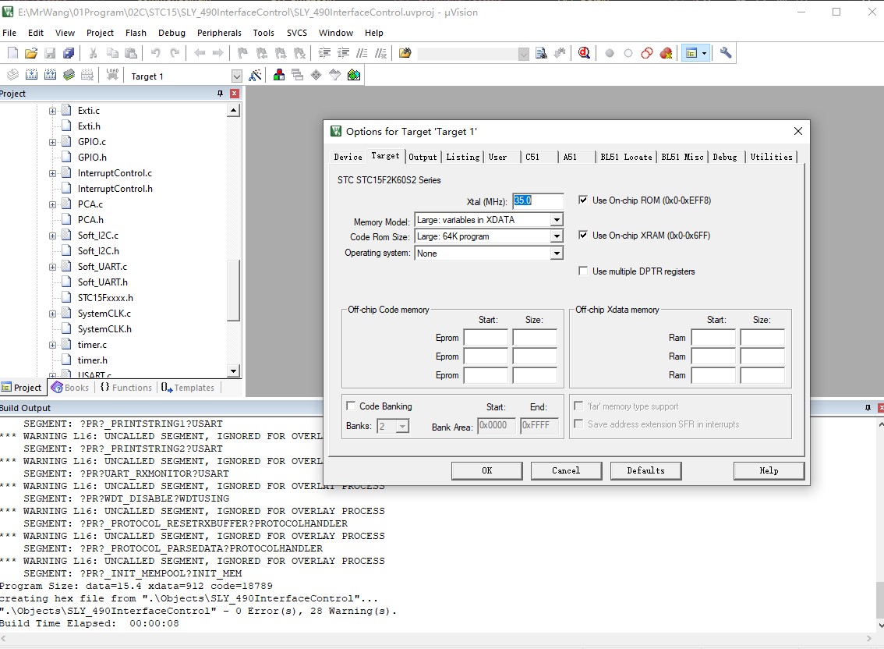Screen dimensions: 884x649
Task: Select InterruptControl.h in project tree
Action: click(115, 189)
